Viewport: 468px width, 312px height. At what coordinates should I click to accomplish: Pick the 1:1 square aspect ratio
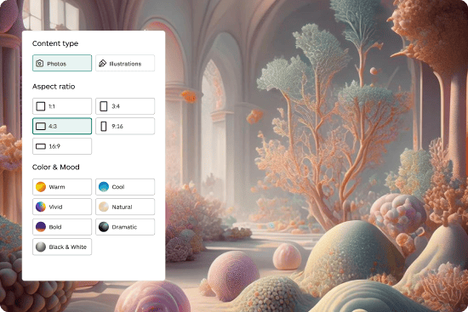pos(62,106)
